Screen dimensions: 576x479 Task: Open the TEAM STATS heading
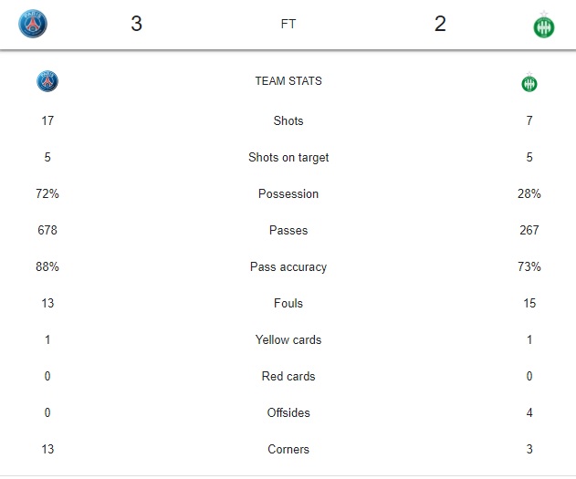click(288, 81)
